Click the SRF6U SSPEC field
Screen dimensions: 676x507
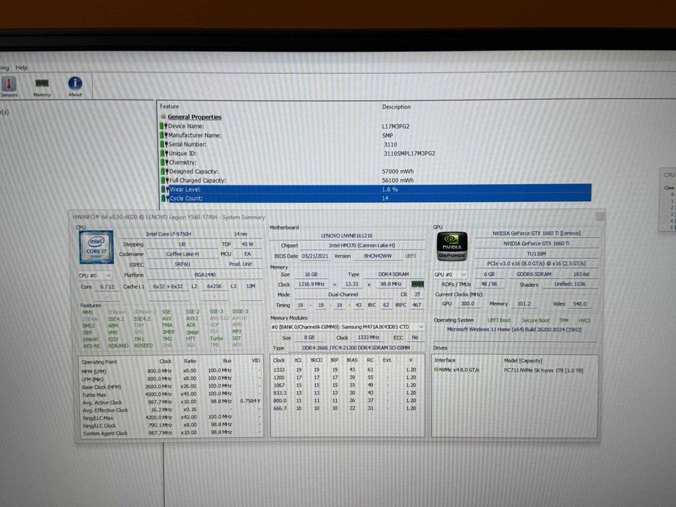click(183, 264)
